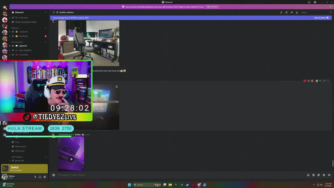The width and height of the screenshot is (334, 188).
Task: Open More options on hovered message
Action: (x=328, y=81)
